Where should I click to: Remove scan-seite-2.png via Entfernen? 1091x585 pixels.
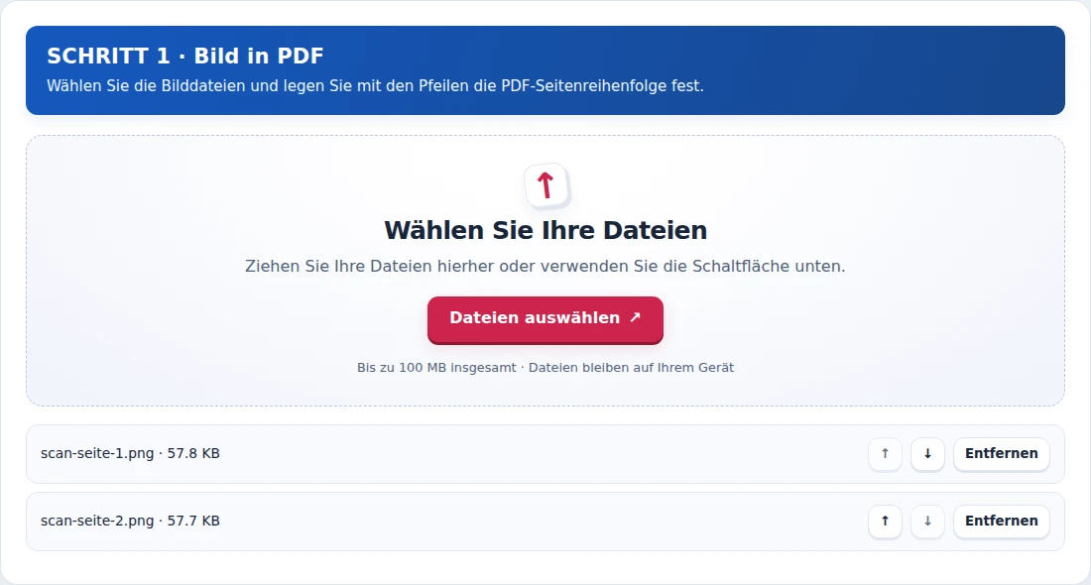[x=1002, y=521]
